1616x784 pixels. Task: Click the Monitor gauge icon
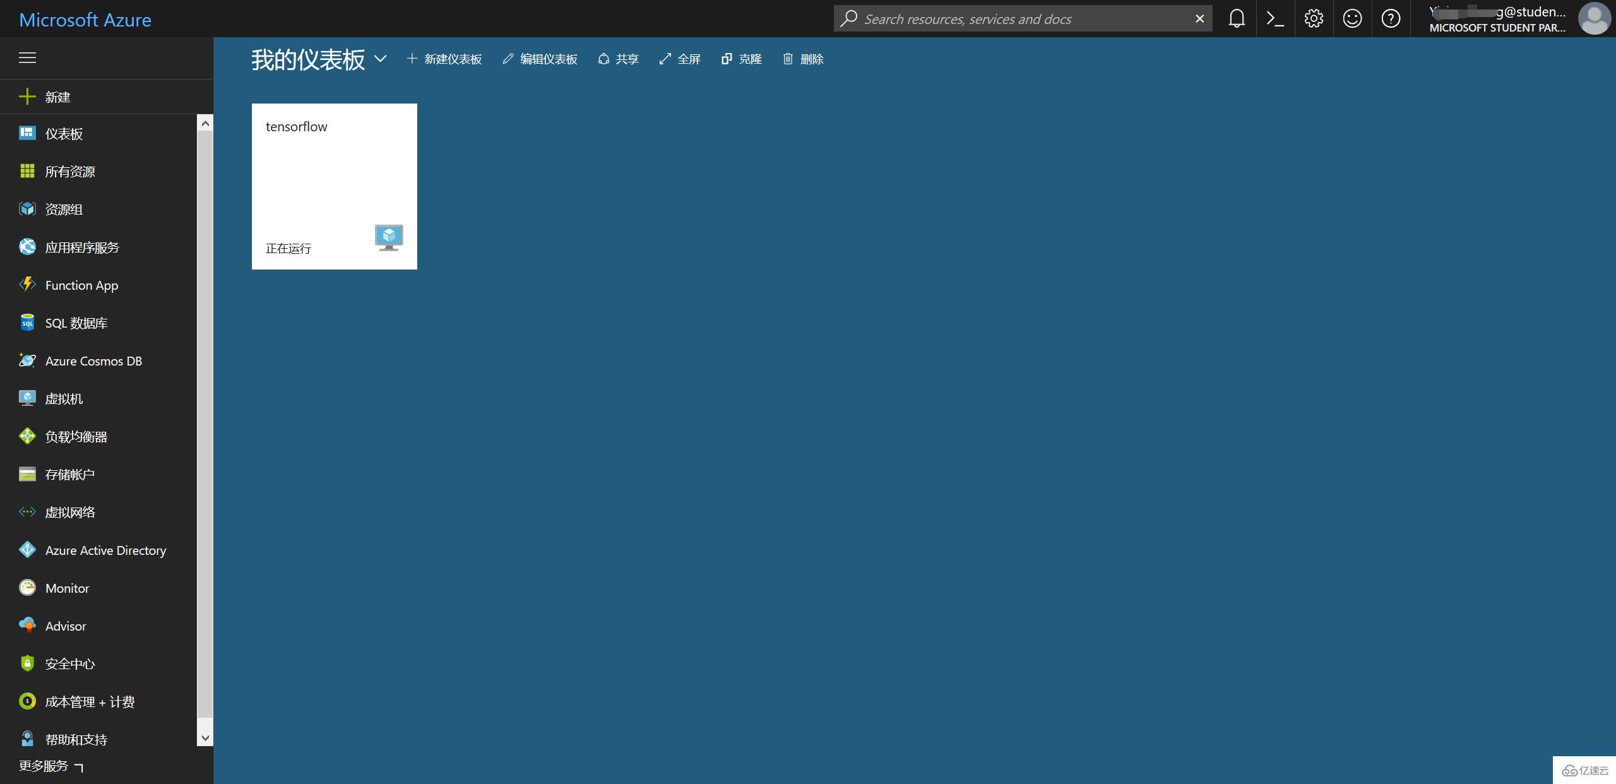coord(27,588)
